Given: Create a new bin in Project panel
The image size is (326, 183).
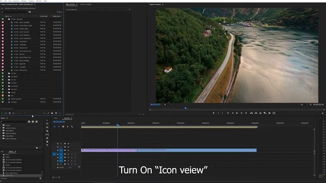Looking at the screenshot, I should tap(52, 113).
